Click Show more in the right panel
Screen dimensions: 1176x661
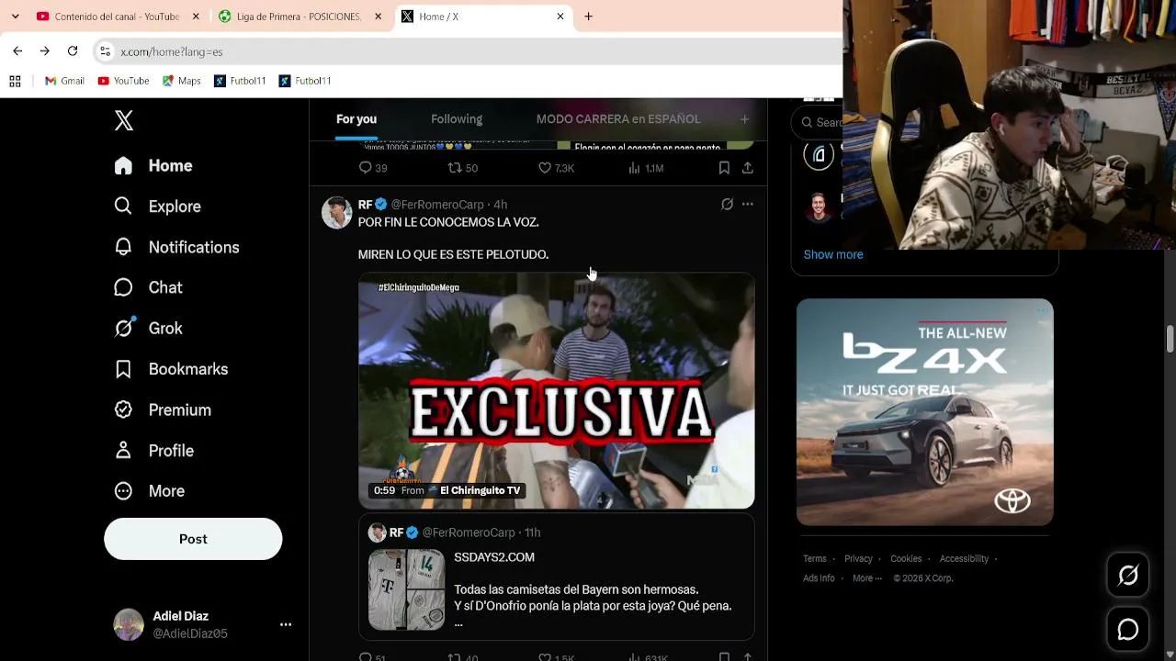[833, 254]
